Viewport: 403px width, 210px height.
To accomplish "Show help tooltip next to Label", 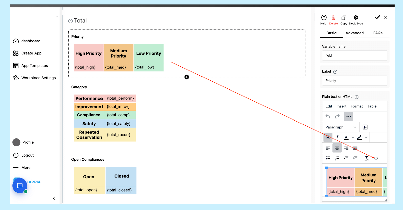I will 335,72.
